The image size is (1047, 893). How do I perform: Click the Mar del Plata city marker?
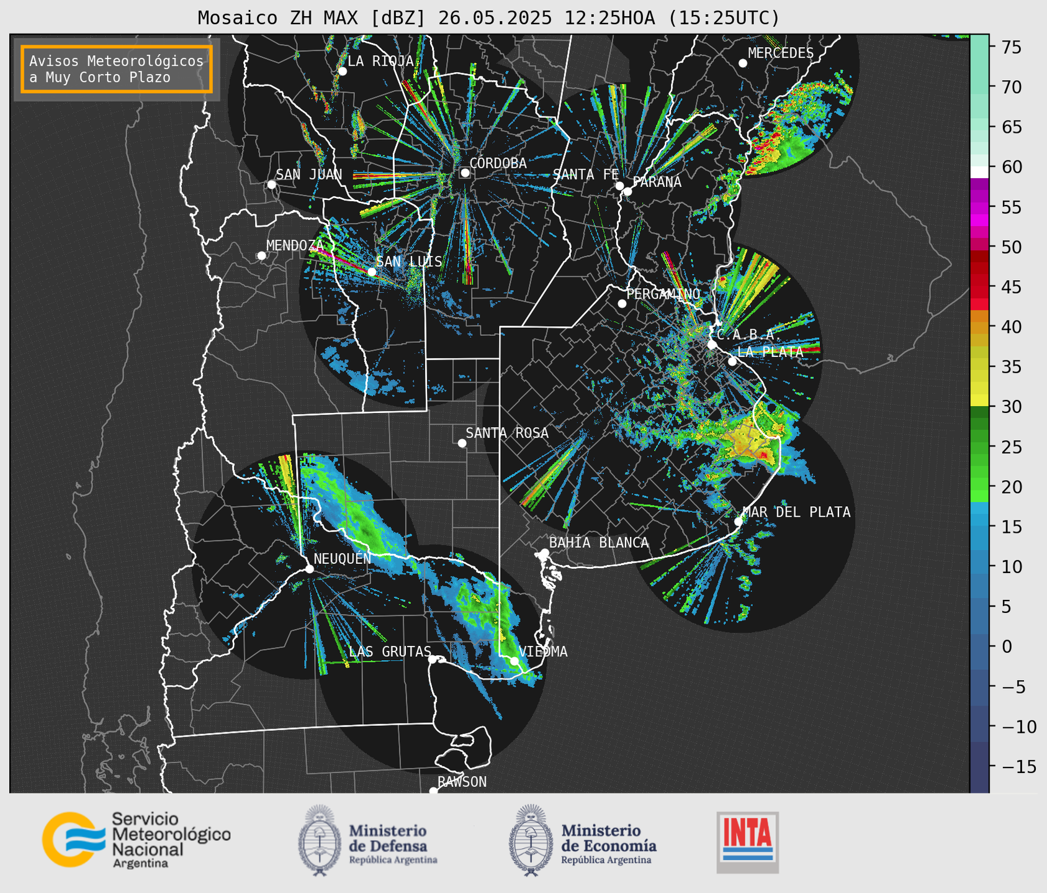(739, 522)
